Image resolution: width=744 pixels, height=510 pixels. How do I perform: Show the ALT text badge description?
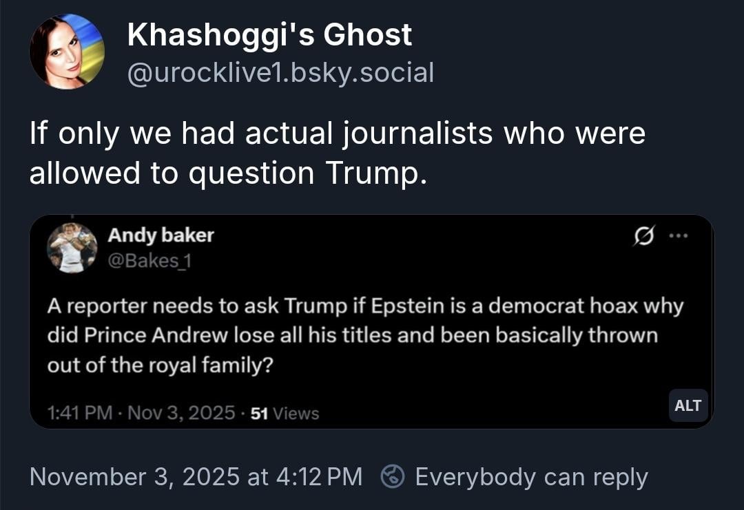click(688, 405)
